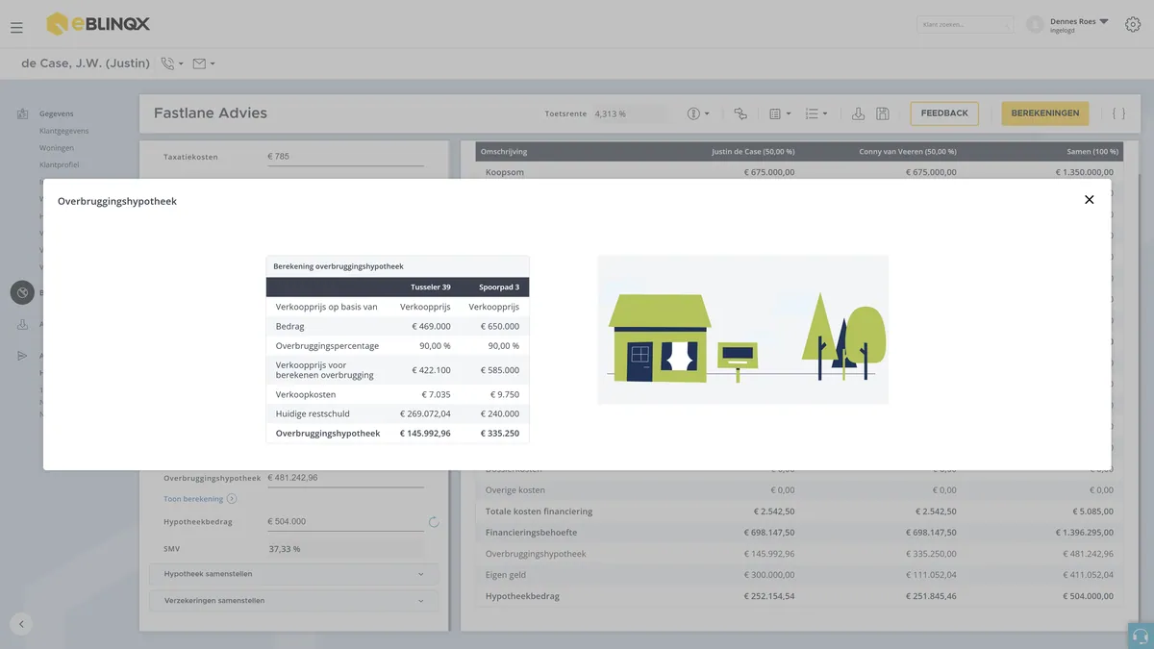Screen dimensions: 1154x649
Task: Open the warnings exclamation dropdown
Action: pos(698,113)
